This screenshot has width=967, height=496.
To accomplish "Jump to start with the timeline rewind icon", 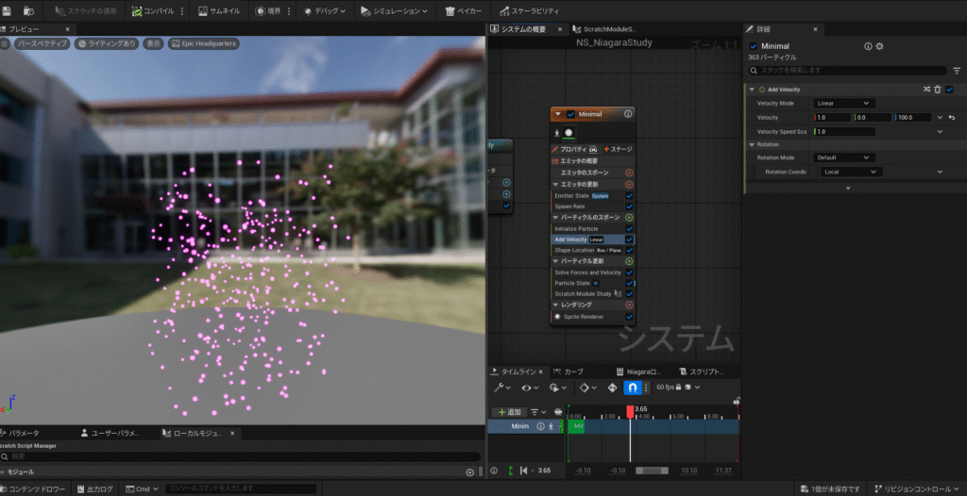I will point(523,471).
